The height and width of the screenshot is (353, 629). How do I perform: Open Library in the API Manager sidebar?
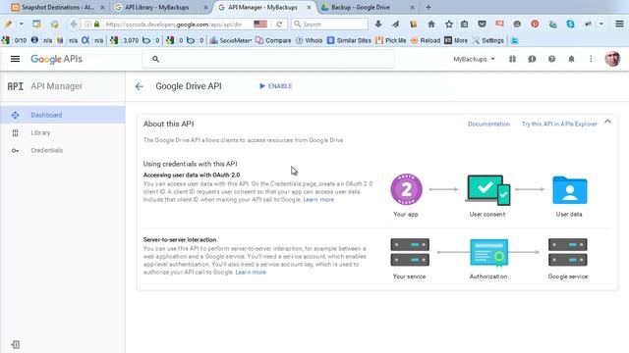(40, 132)
